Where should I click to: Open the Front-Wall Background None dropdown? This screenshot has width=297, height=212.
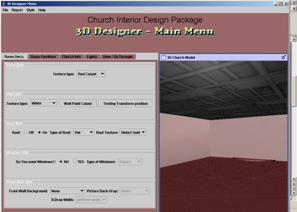[x=67, y=191]
